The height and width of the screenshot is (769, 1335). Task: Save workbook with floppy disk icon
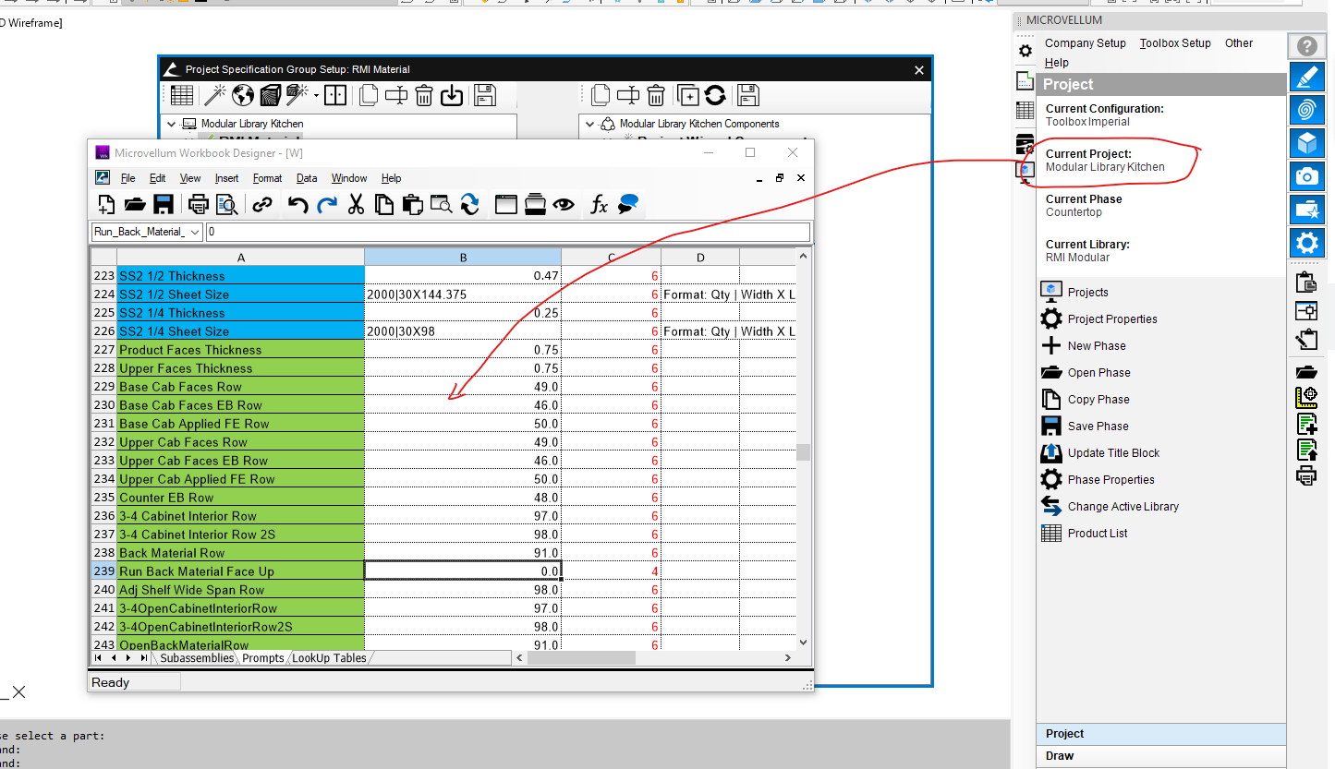[164, 205]
